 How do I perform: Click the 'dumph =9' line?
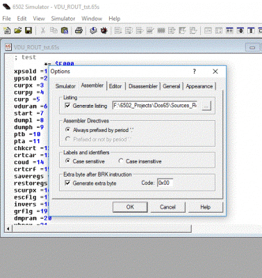28,127
